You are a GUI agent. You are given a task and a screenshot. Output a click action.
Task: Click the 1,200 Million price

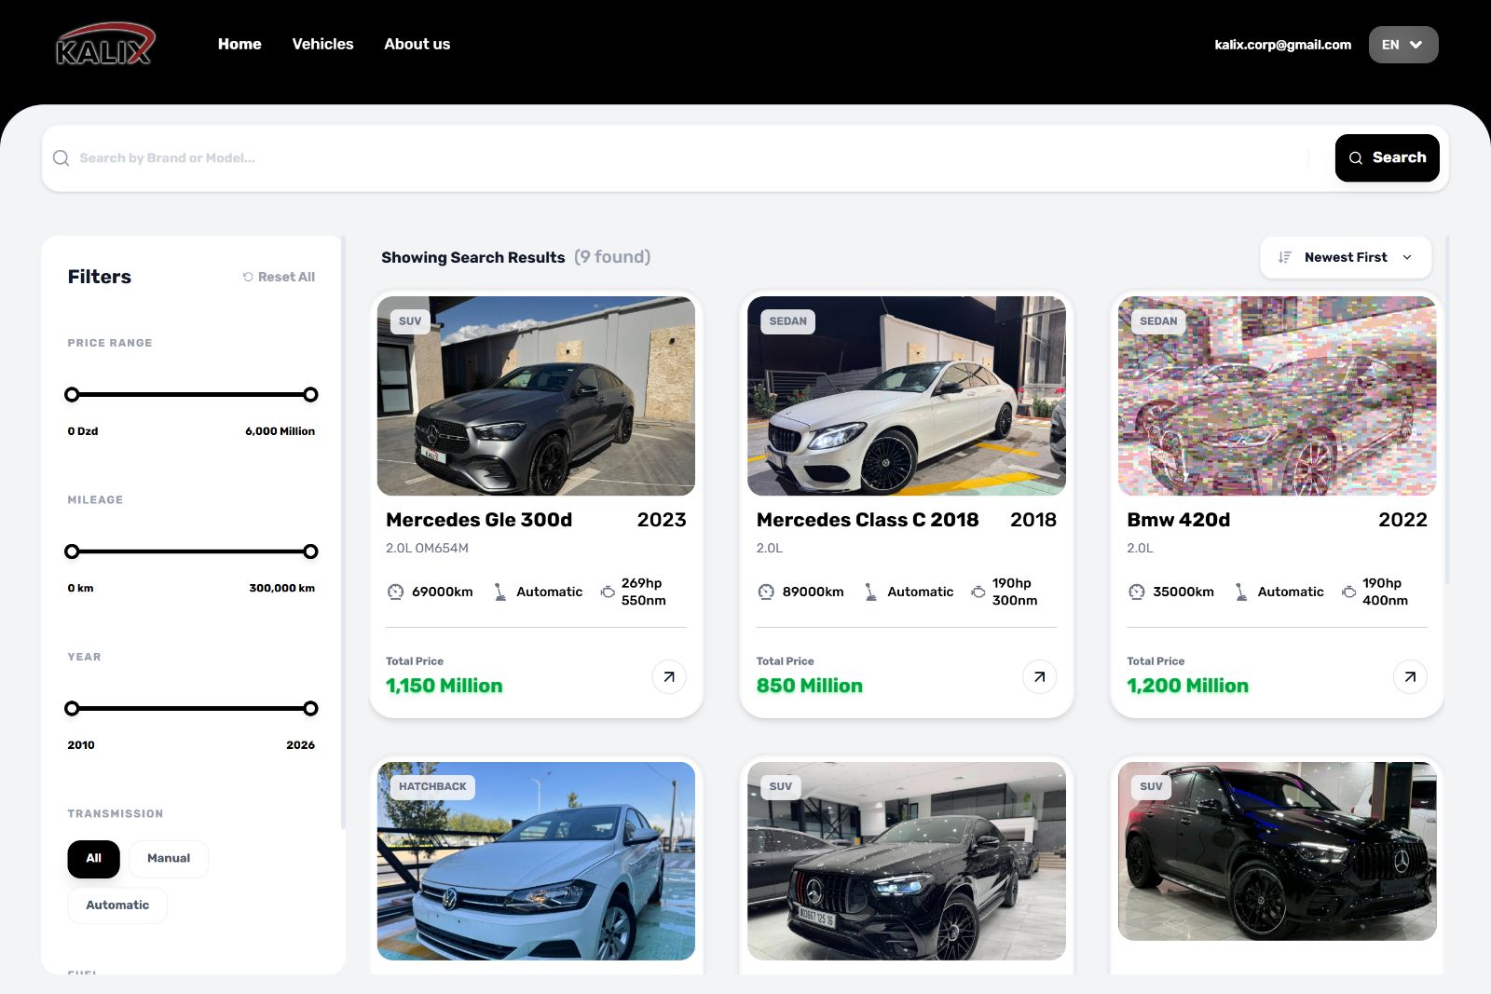tap(1187, 686)
